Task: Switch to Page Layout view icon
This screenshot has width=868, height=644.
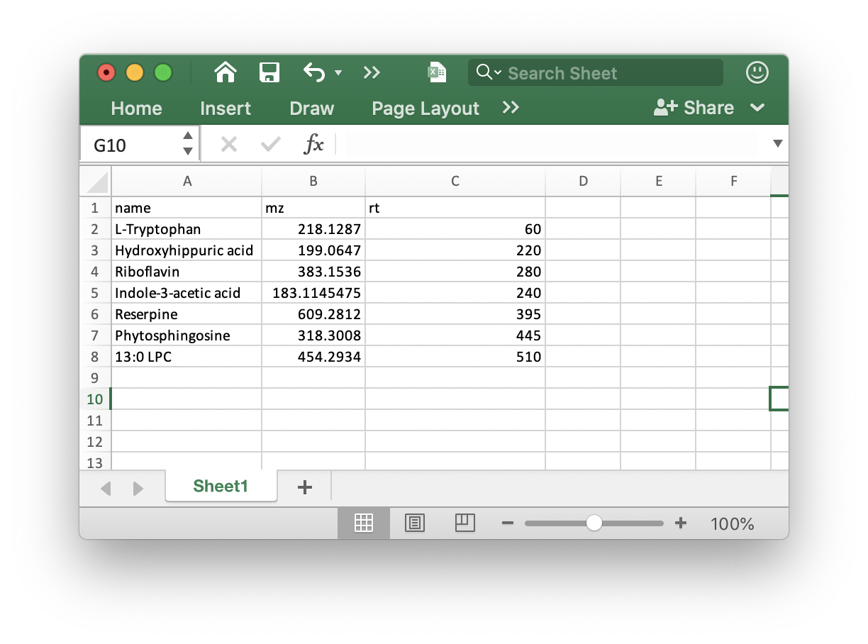Action: [x=415, y=523]
